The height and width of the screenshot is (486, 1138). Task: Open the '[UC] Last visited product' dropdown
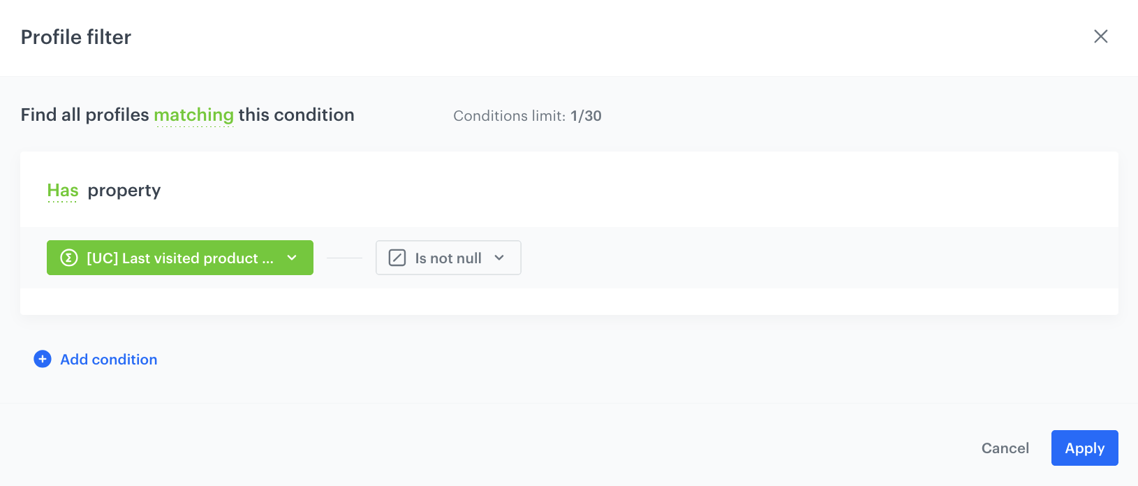click(179, 258)
